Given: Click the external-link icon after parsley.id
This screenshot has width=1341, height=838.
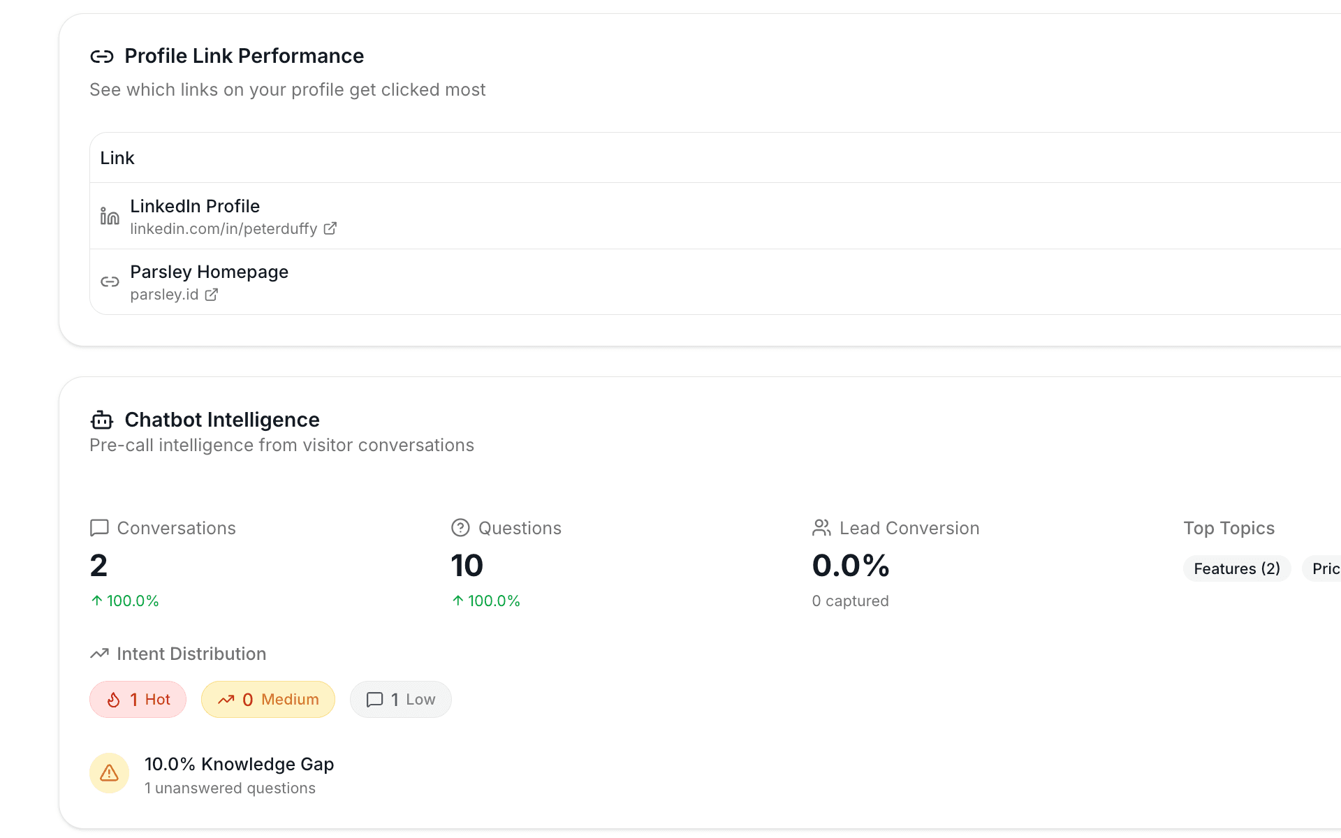Looking at the screenshot, I should (x=210, y=294).
